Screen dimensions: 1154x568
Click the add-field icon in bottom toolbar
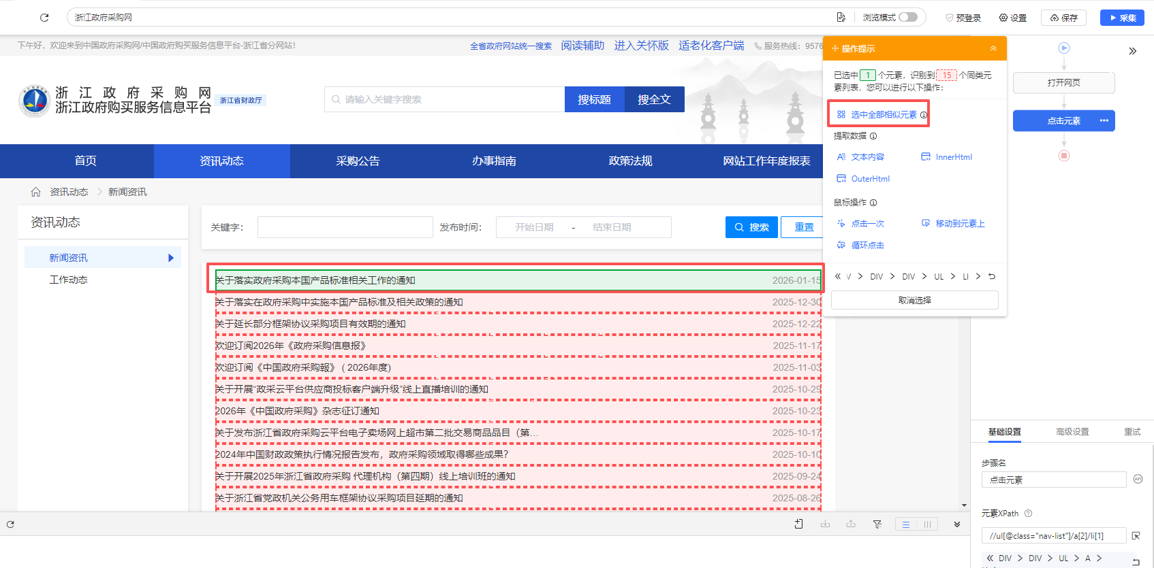pos(799,524)
